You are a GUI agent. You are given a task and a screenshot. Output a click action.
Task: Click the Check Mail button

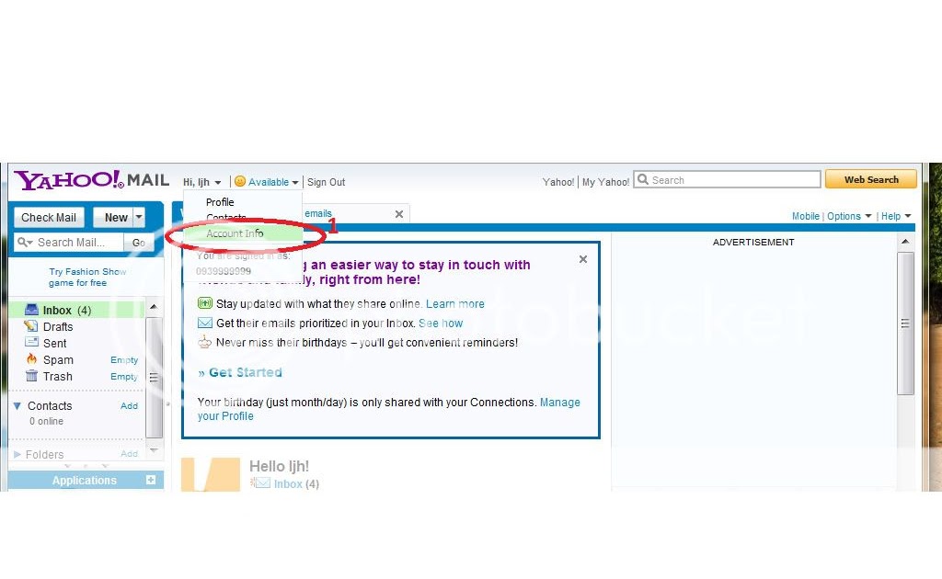[49, 217]
